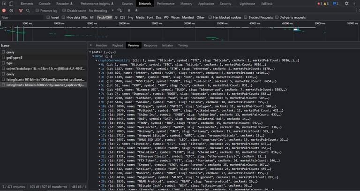Viewport: 360px width, 191px height.
Task: Check 3rd-party requests checkbox
Action: (x=277, y=17)
